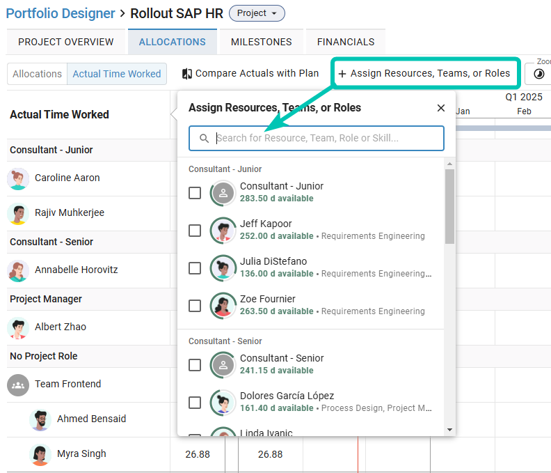
Task: Click the 241.15 d available text
Action: 277,371
